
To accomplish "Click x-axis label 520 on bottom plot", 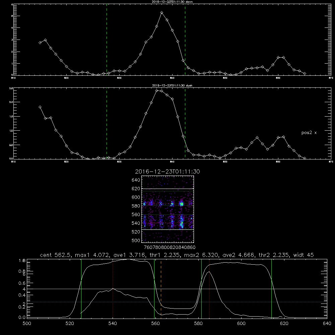I will click(70, 324).
